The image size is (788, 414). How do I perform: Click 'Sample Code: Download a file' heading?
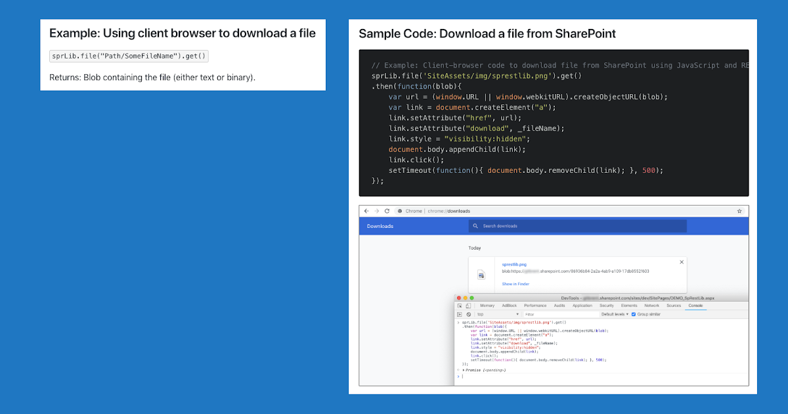coord(487,34)
